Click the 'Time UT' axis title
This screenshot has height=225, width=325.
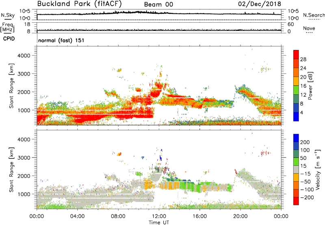(x=159, y=222)
